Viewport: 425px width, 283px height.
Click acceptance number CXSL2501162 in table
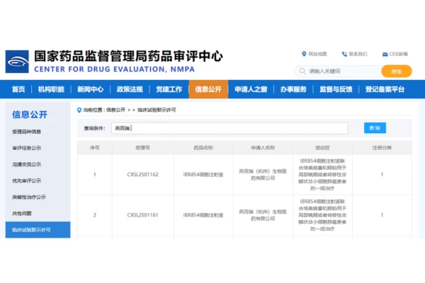142,174
